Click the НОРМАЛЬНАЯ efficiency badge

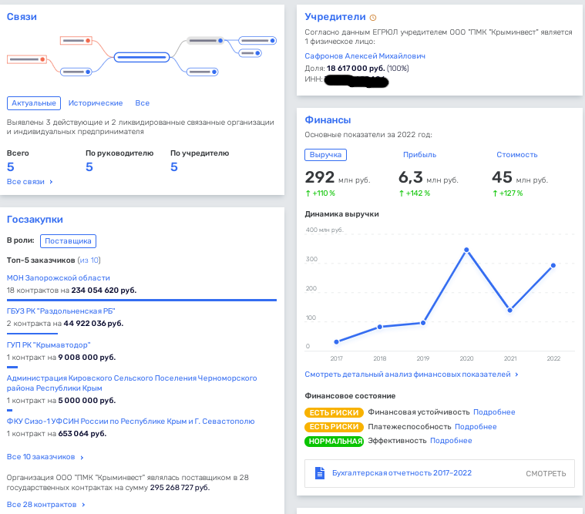tap(334, 442)
